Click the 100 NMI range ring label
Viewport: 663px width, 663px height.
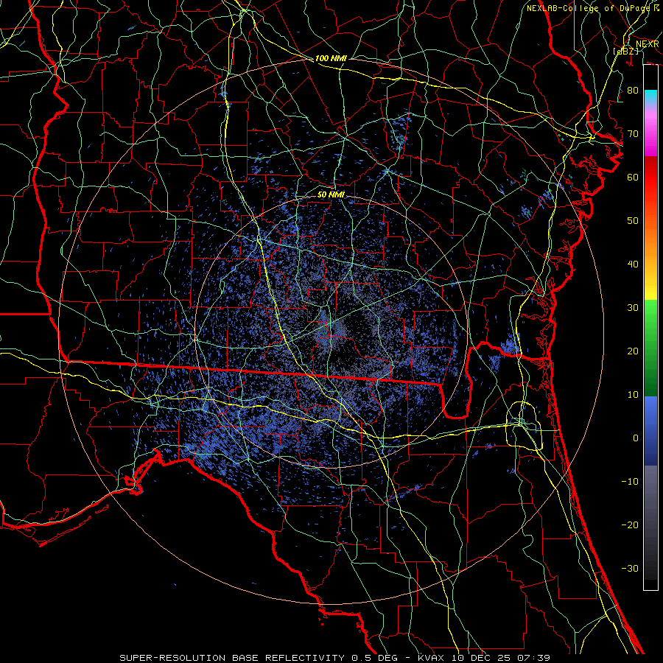[331, 58]
